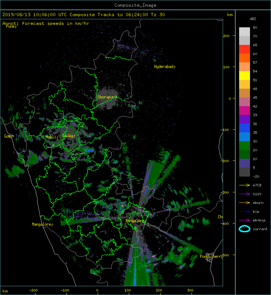Pick the violet purple swatch on dBZ scale
This screenshot has height=295, width=271.
tap(244, 119)
